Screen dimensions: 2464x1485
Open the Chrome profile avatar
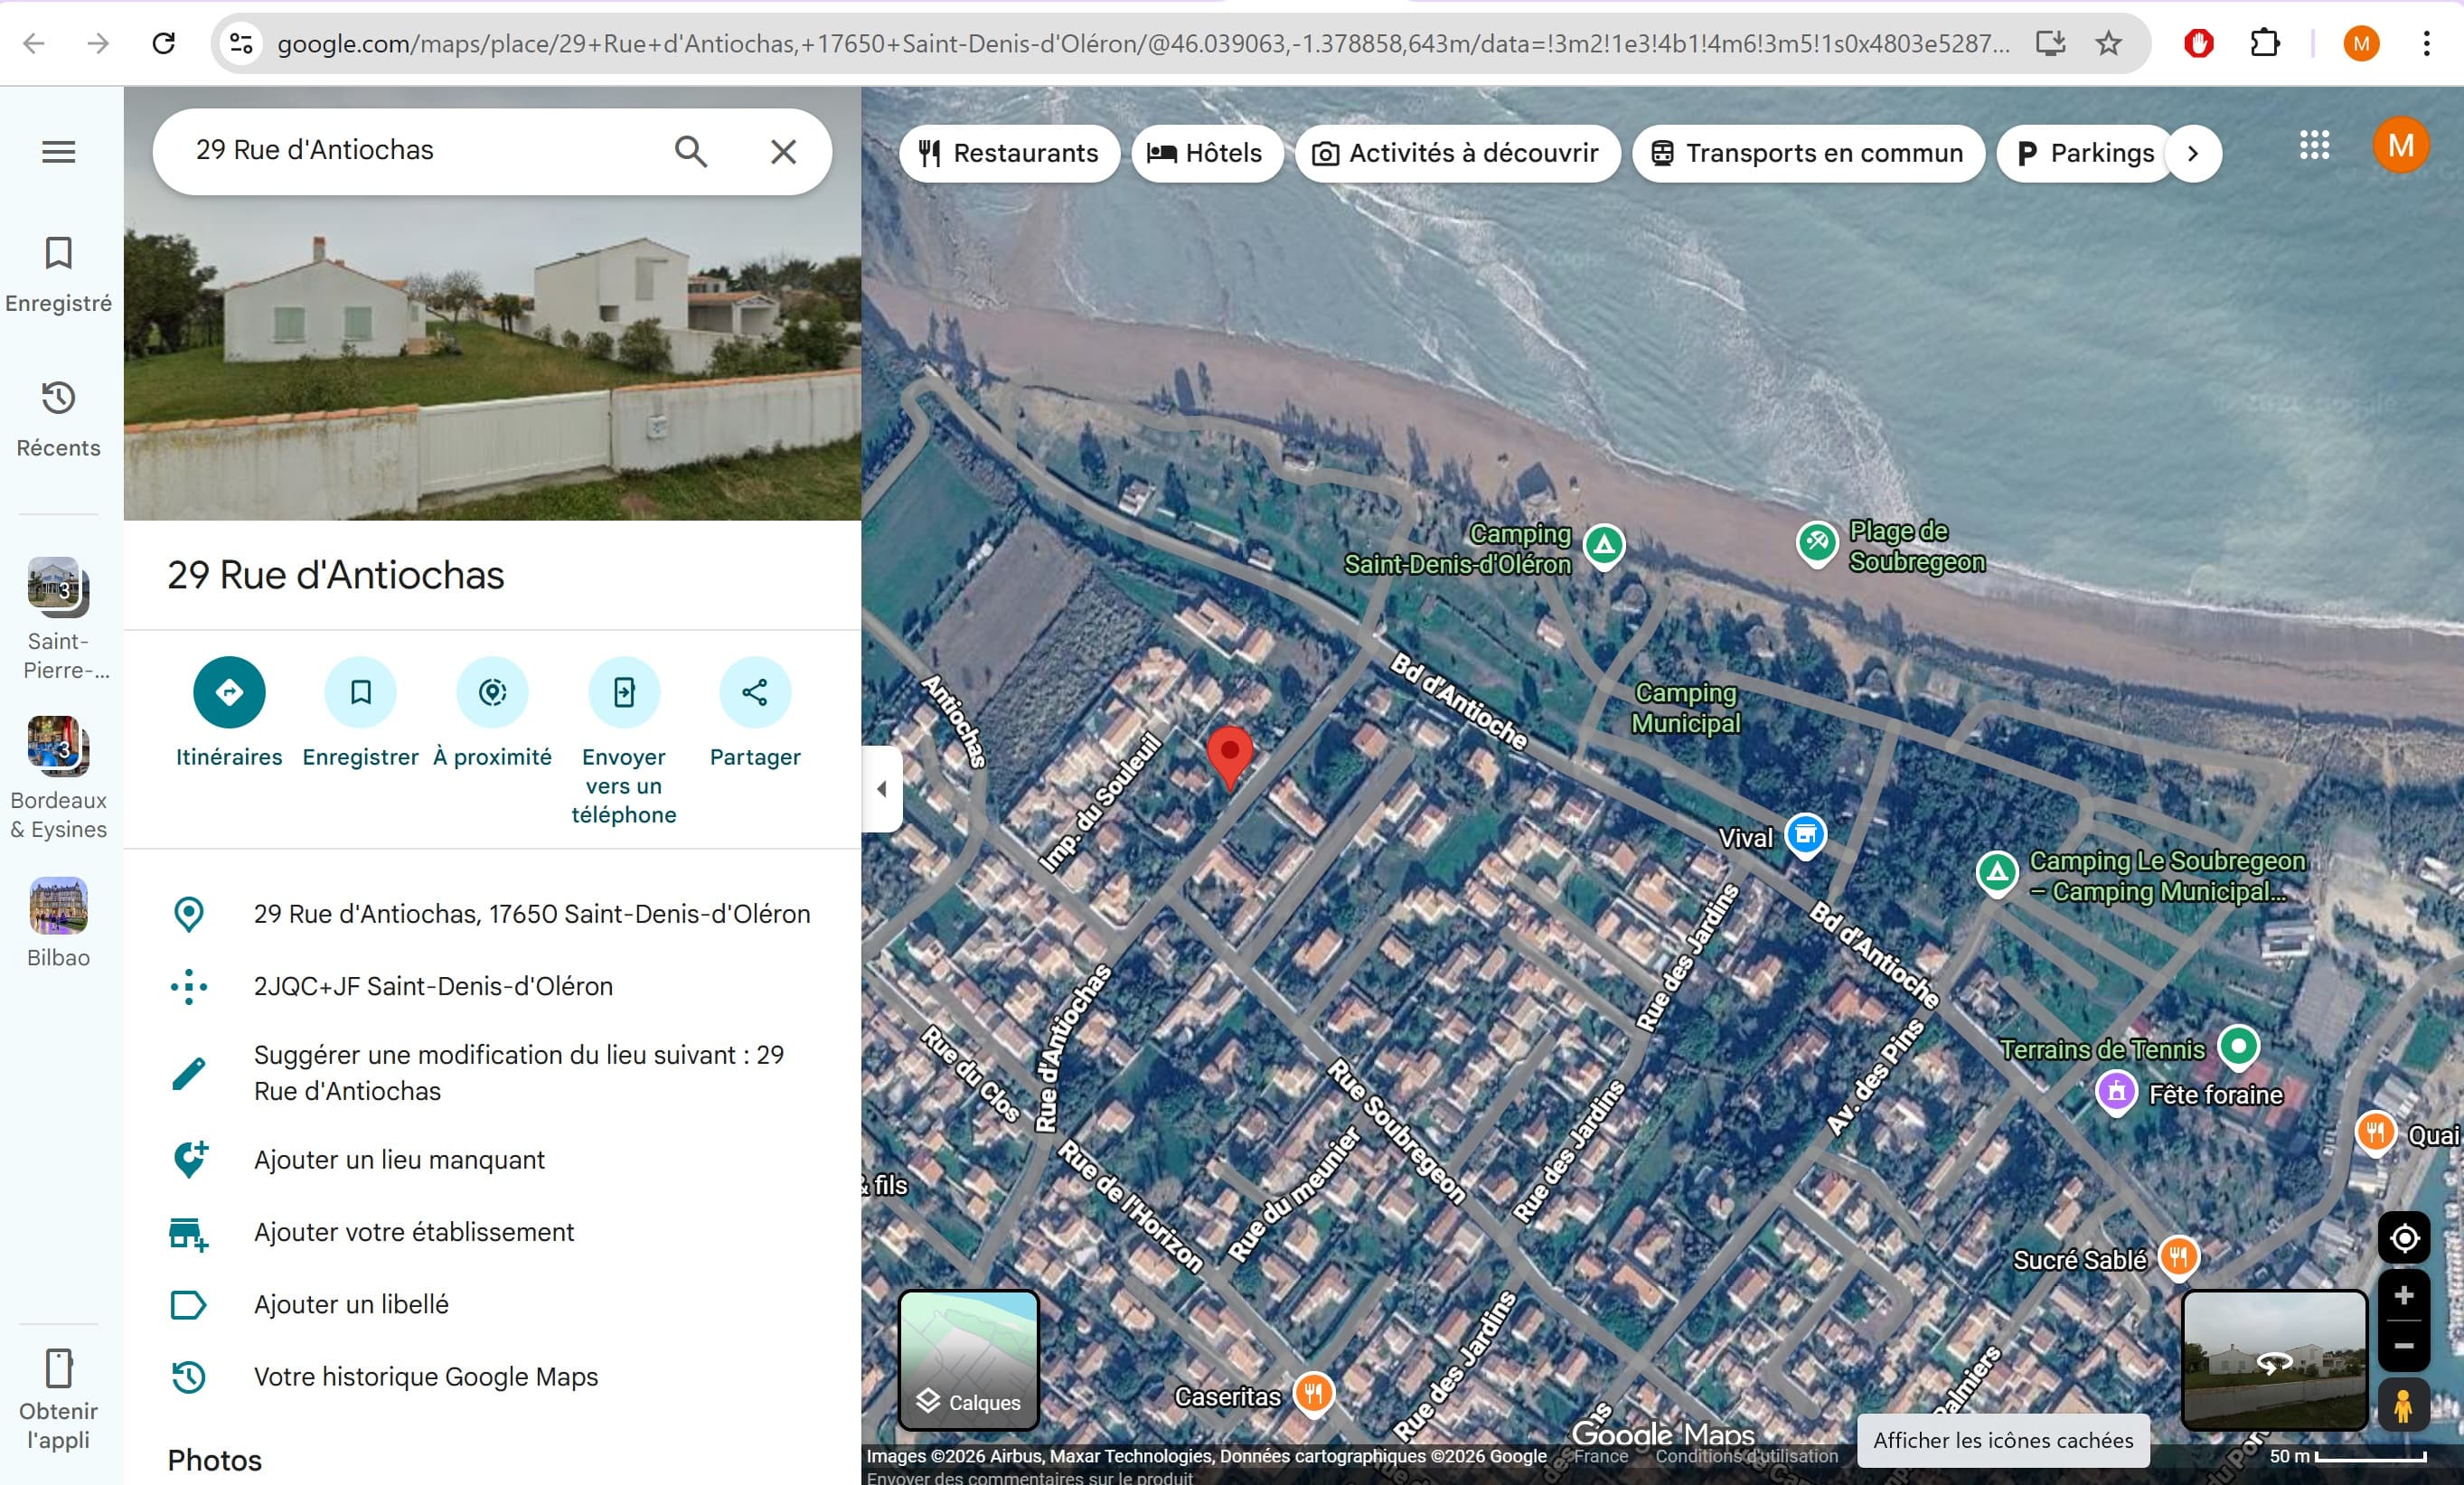click(2361, 43)
